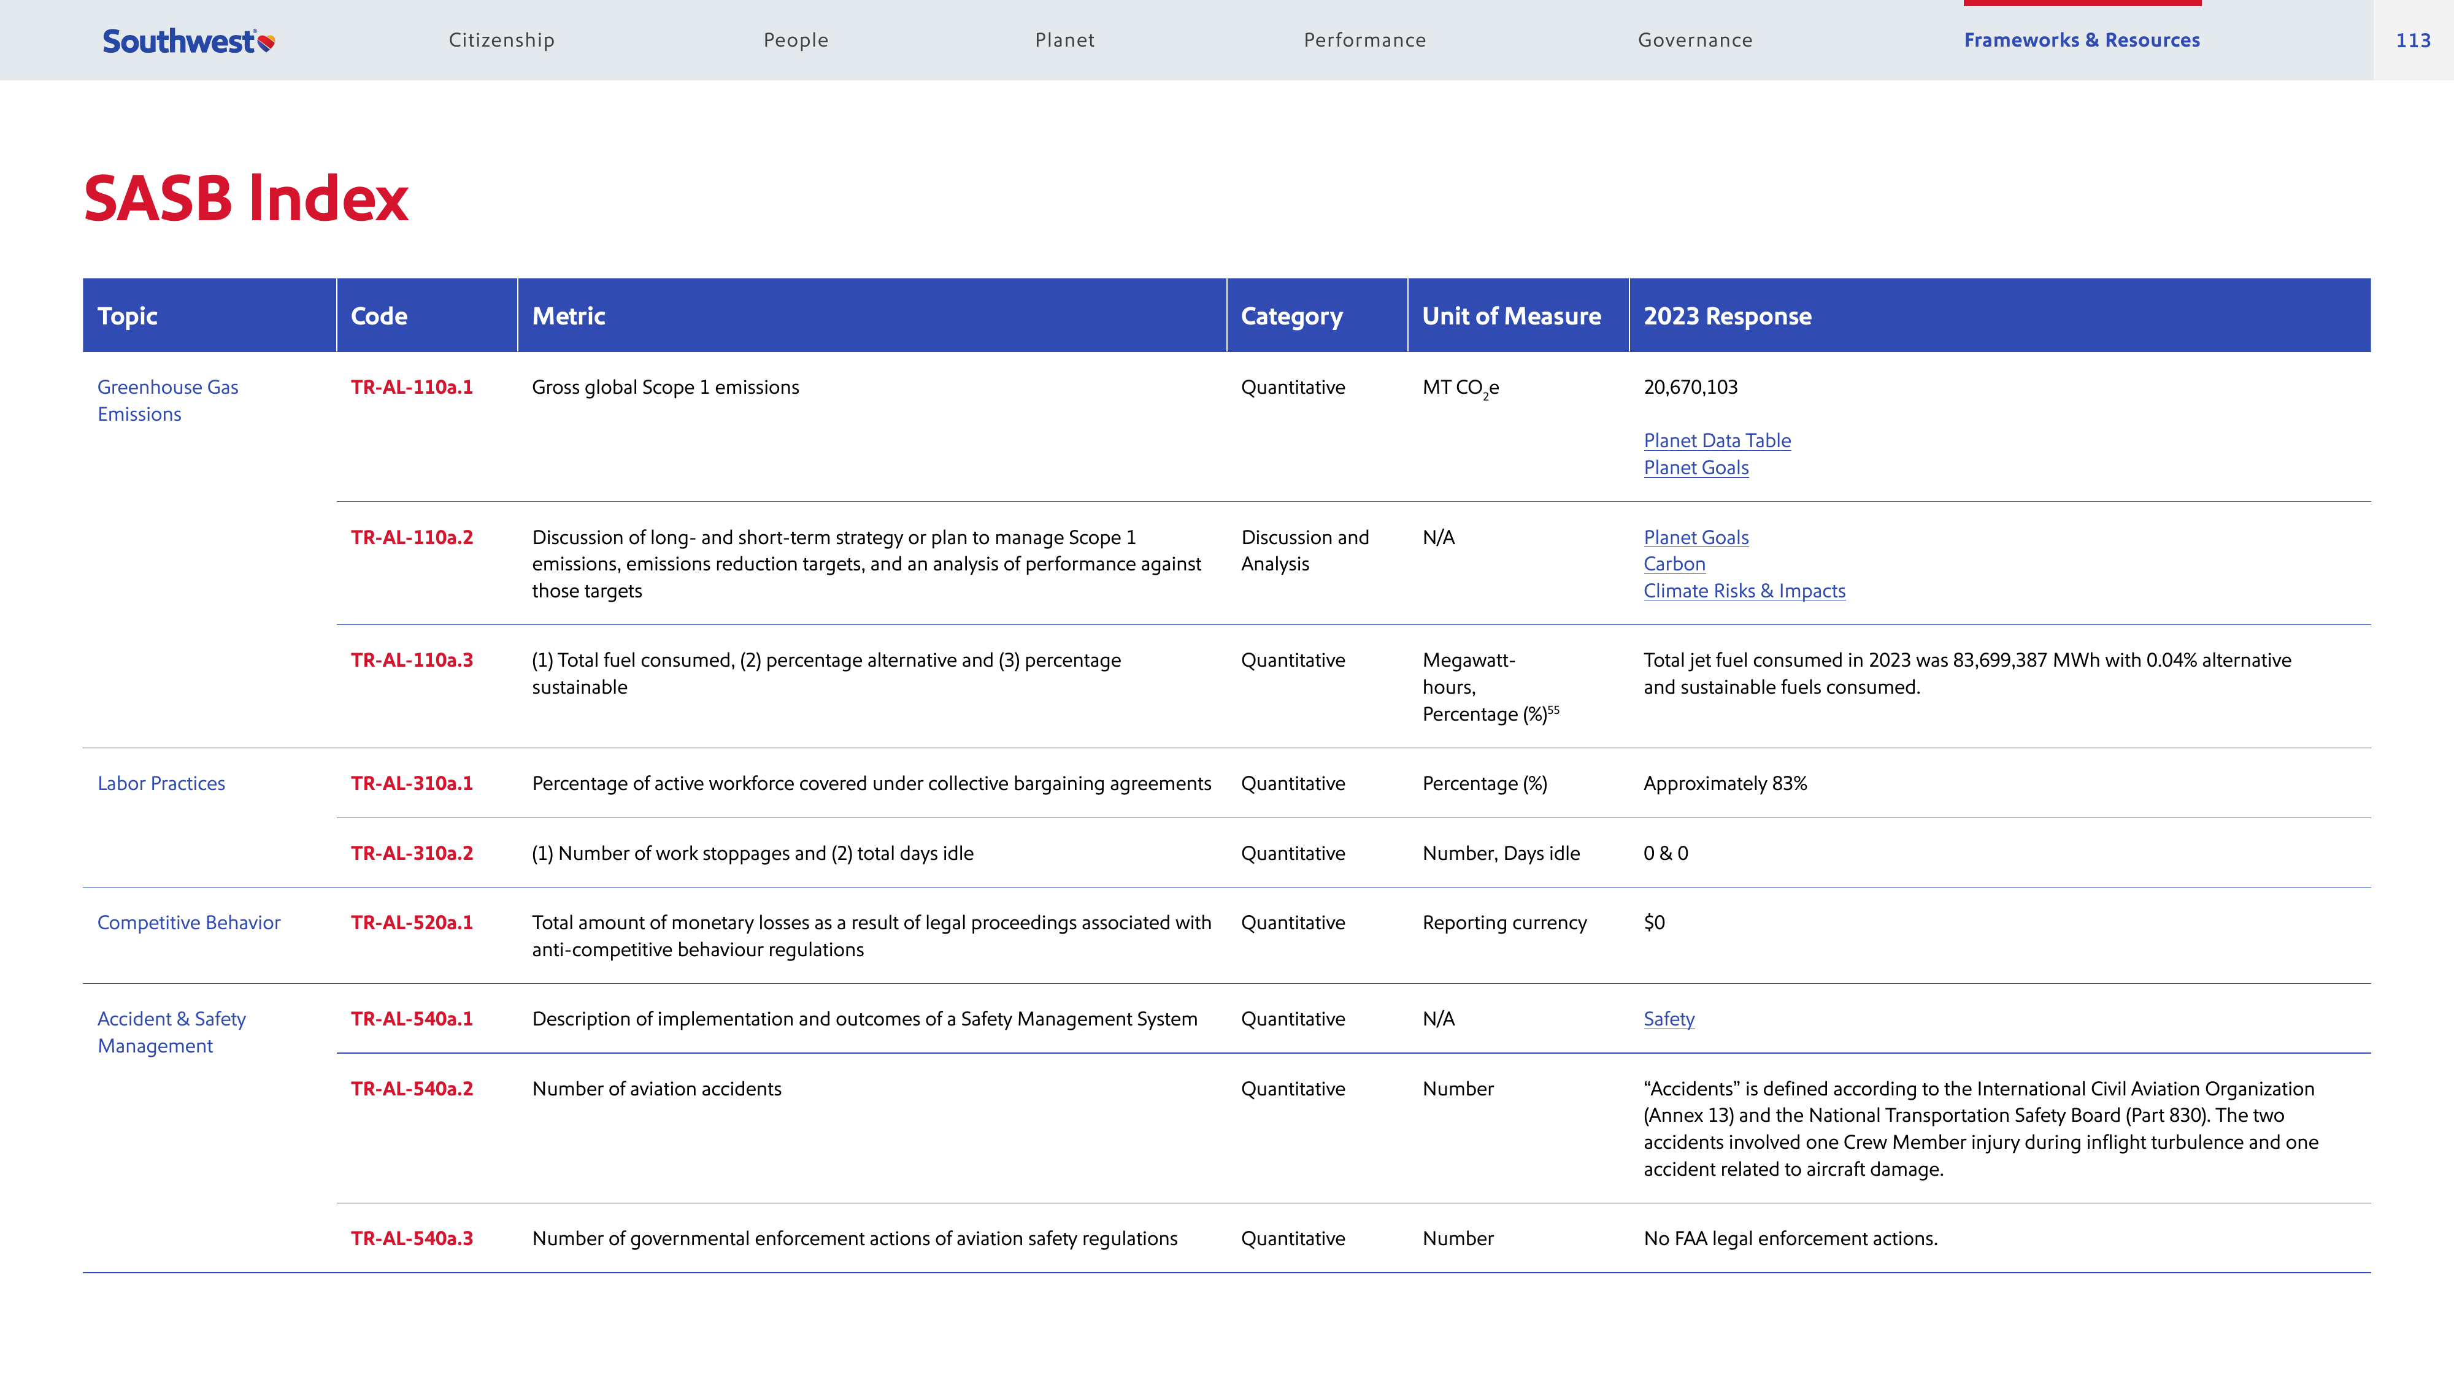Click Percentage (%) unit in TR-AL-310a.1 row

coord(1484,783)
